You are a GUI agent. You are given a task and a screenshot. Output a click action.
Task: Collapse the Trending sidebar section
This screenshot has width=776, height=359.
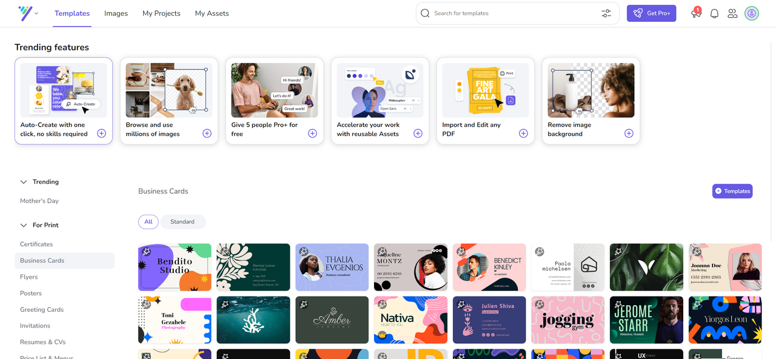24,182
